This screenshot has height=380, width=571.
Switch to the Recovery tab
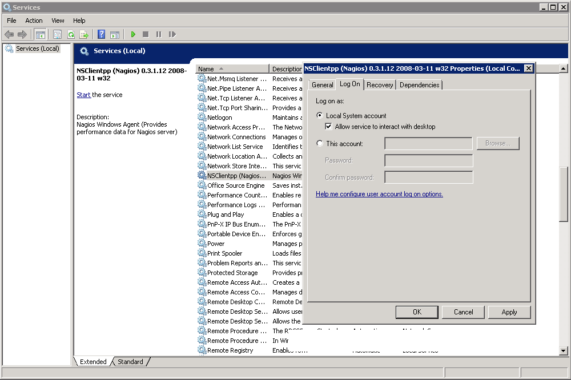(x=380, y=85)
